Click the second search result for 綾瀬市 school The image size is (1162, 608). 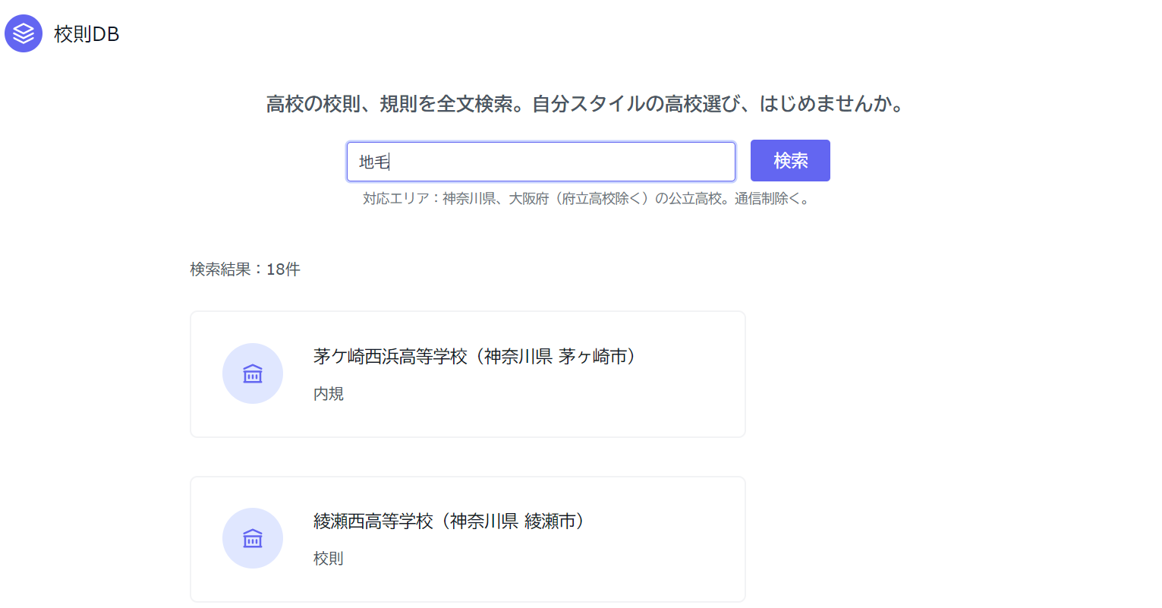468,538
